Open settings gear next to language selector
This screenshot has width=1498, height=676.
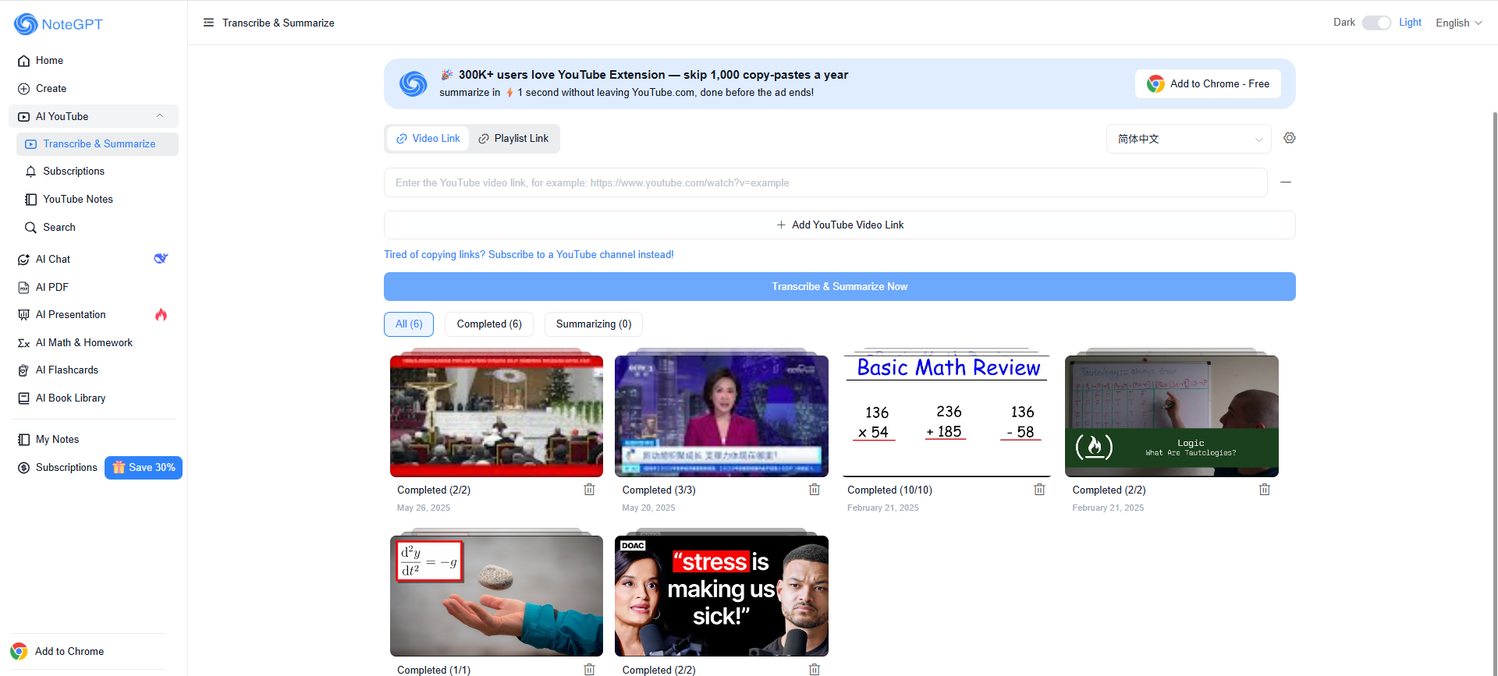pos(1290,138)
